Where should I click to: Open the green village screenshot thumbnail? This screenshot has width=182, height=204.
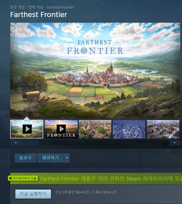95,129
